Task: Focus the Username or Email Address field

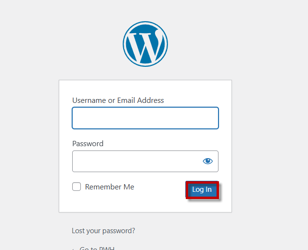Action: click(145, 118)
